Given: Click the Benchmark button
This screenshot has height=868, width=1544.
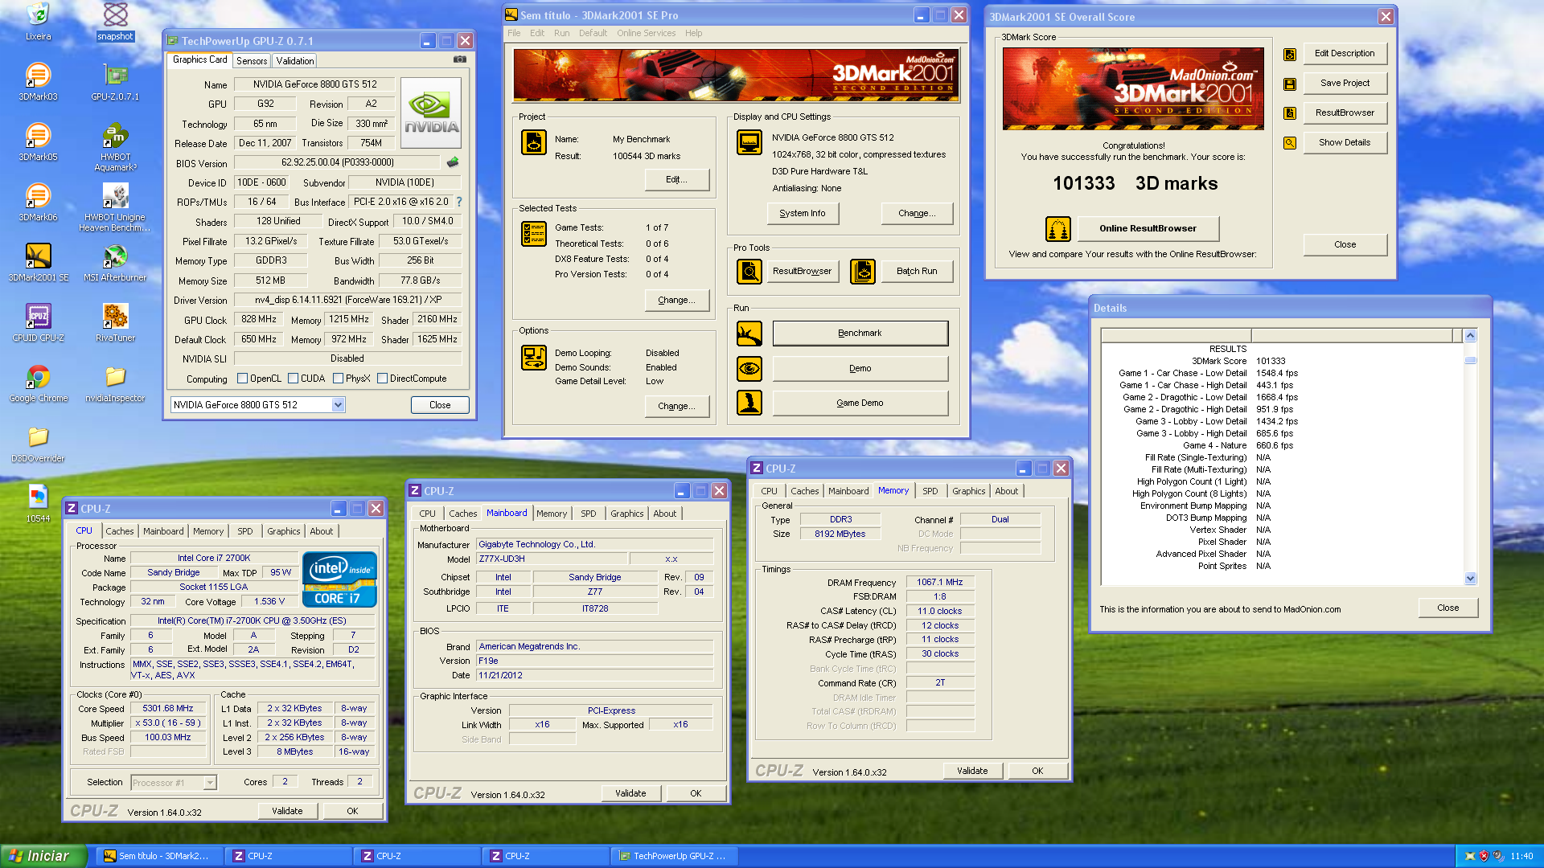Looking at the screenshot, I should 860,333.
